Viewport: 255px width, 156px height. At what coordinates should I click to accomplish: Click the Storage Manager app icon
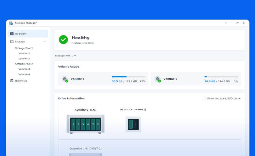11,23
